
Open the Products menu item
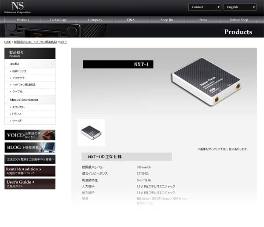click(x=23, y=20)
